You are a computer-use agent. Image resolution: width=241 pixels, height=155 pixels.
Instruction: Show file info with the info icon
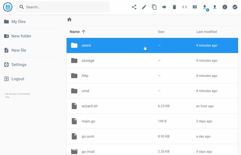coord(225,7)
